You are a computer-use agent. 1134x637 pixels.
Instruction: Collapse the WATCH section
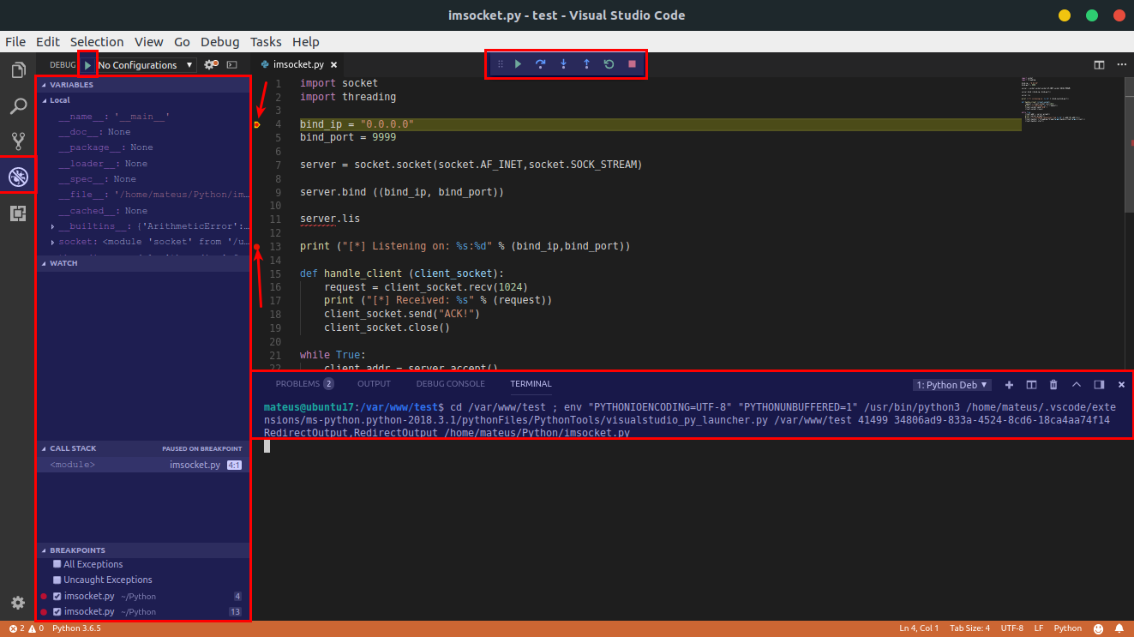pos(142,263)
